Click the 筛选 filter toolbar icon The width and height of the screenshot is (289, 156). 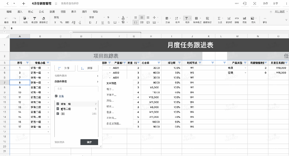point(187,18)
